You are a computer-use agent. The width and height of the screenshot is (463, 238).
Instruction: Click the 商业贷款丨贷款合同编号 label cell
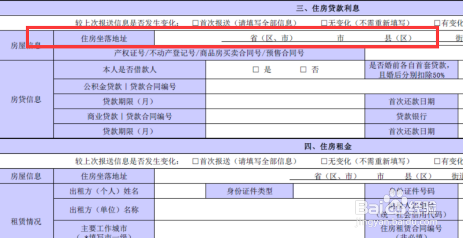pyautogui.click(x=130, y=116)
